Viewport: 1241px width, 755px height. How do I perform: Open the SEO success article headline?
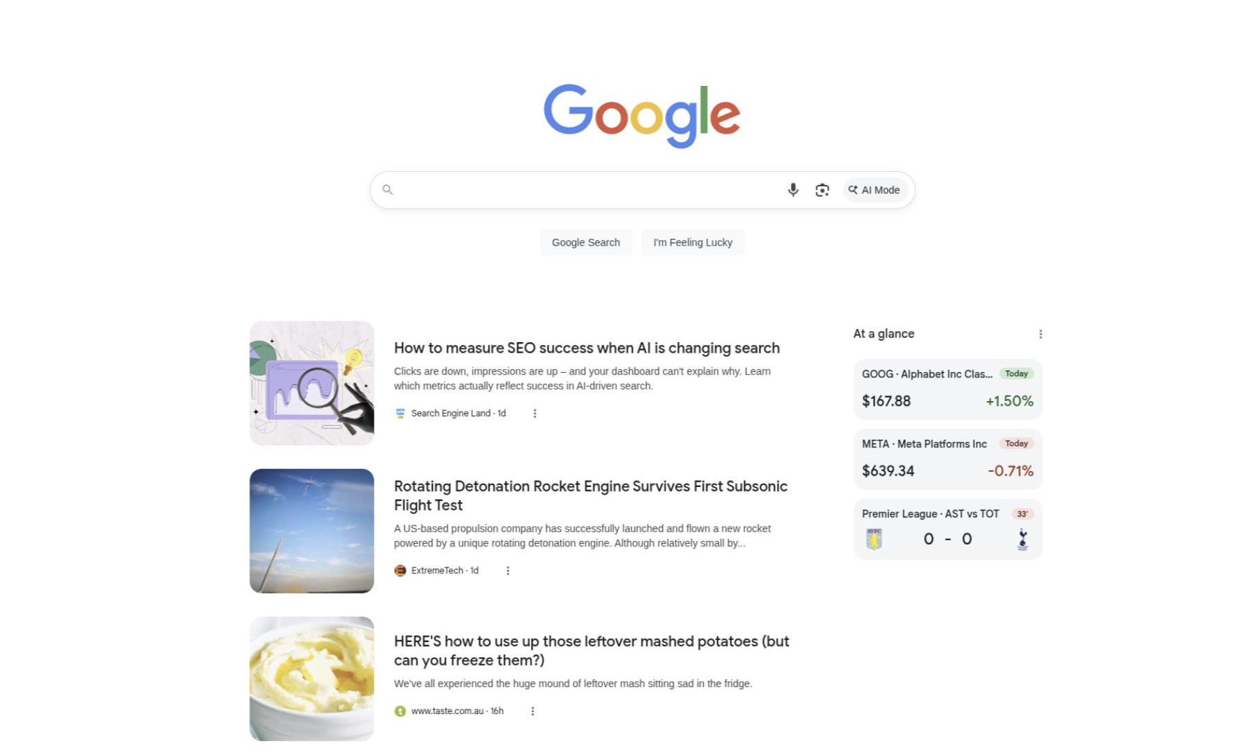click(586, 348)
